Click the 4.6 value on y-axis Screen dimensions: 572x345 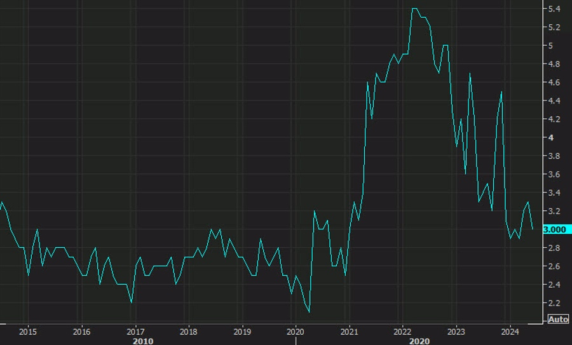[554, 83]
